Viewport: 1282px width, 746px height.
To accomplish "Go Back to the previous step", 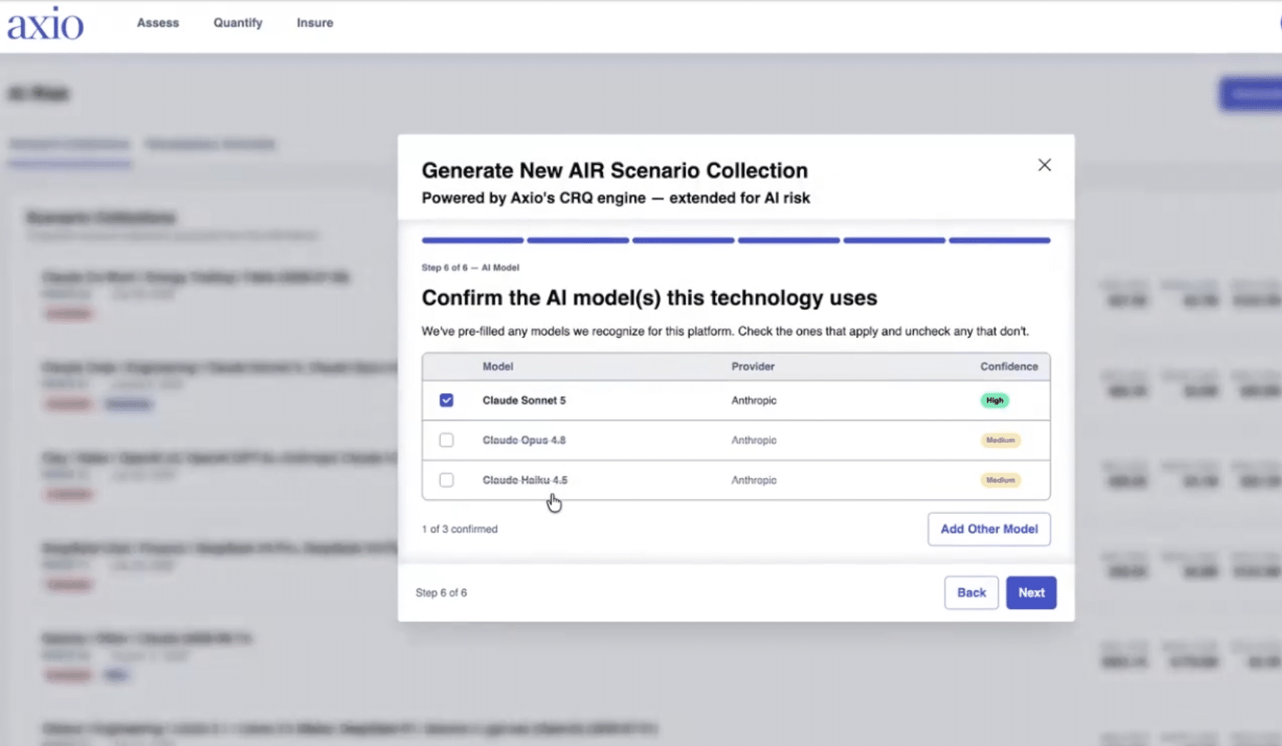I will tap(971, 592).
